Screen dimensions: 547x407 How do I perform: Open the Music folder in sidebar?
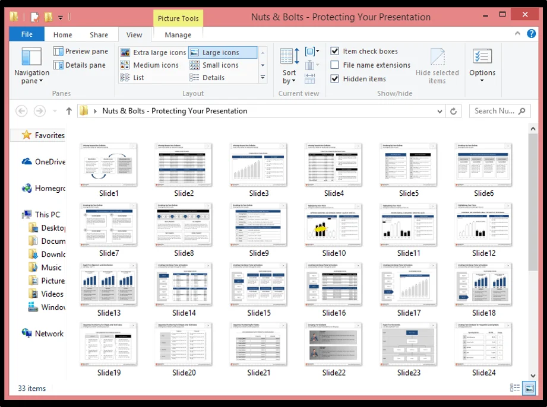coord(45,268)
